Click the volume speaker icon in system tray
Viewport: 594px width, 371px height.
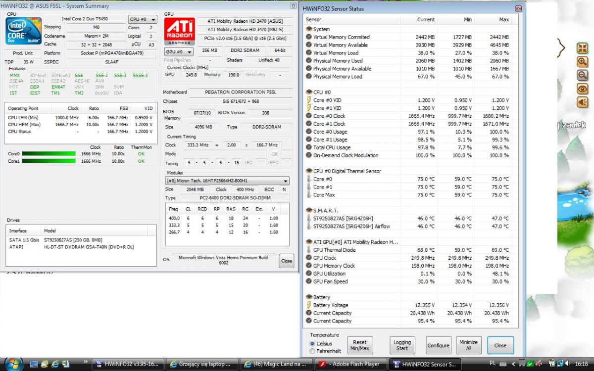(568, 364)
